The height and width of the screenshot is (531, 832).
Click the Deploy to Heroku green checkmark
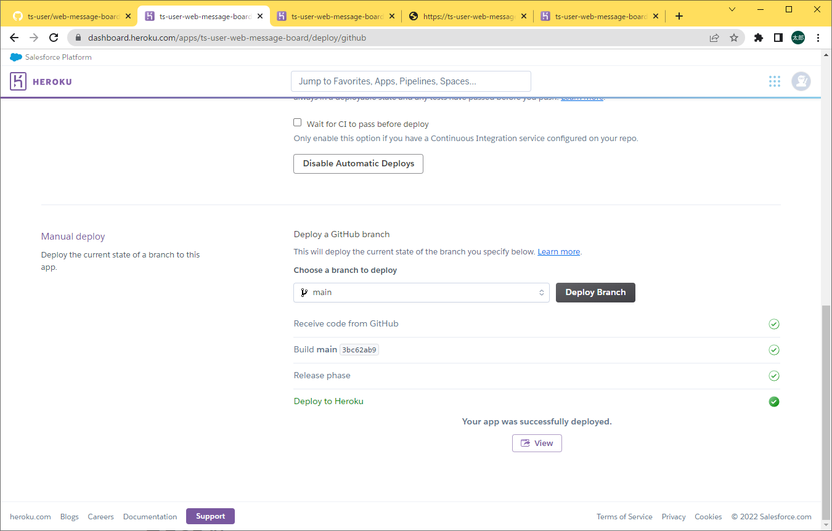click(x=774, y=402)
